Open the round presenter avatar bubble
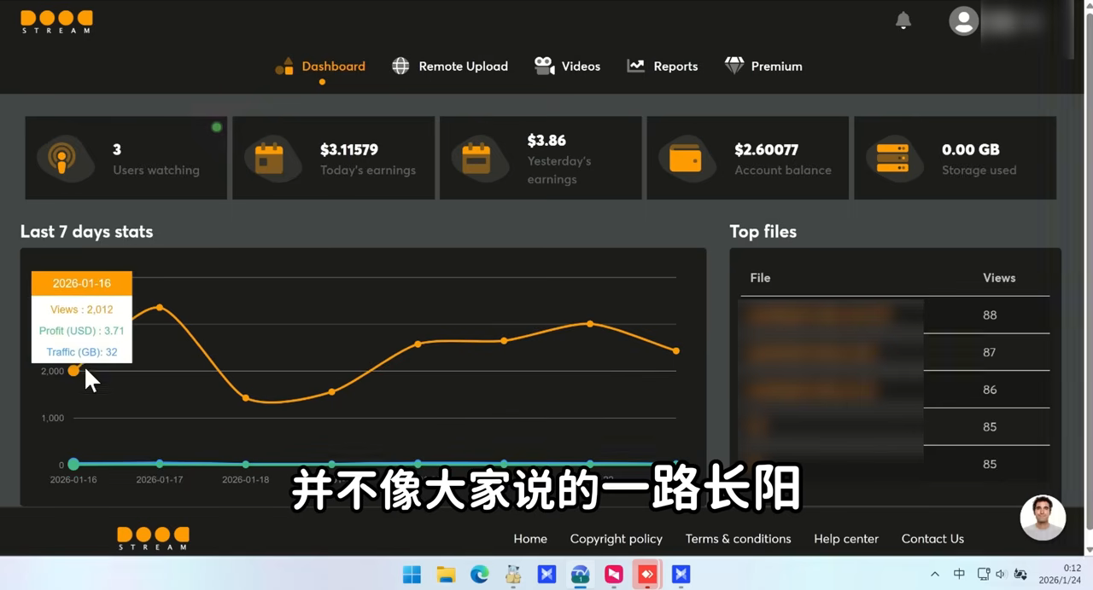The width and height of the screenshot is (1093, 590). (x=1043, y=518)
